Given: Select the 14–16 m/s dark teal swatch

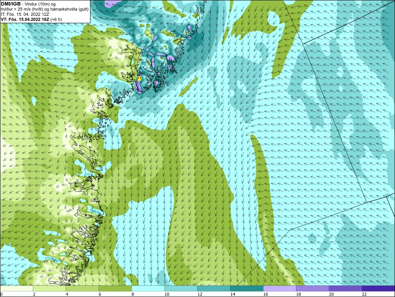Looking at the screenshot, I should [x=247, y=288].
